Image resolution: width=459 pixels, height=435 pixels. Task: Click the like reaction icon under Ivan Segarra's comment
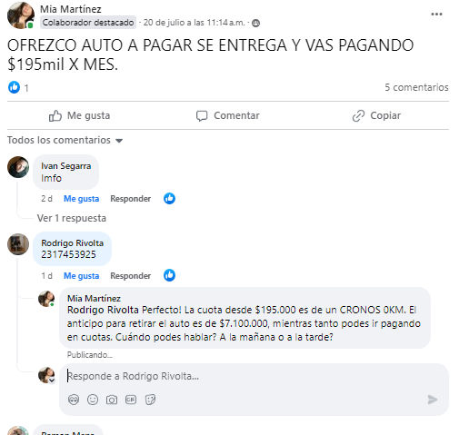point(169,199)
